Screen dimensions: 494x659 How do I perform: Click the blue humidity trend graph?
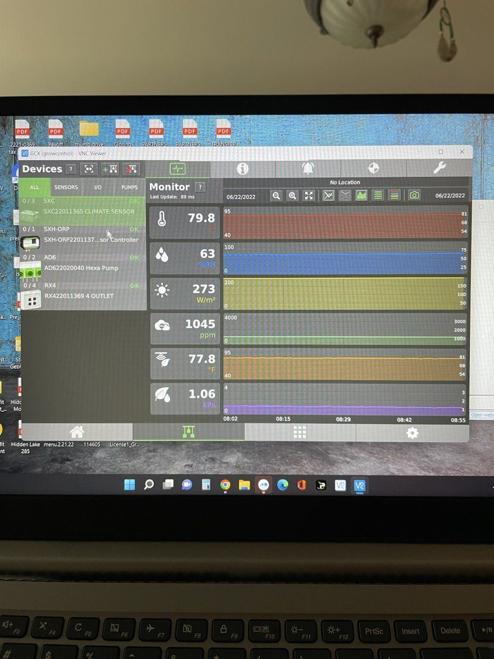(345, 258)
